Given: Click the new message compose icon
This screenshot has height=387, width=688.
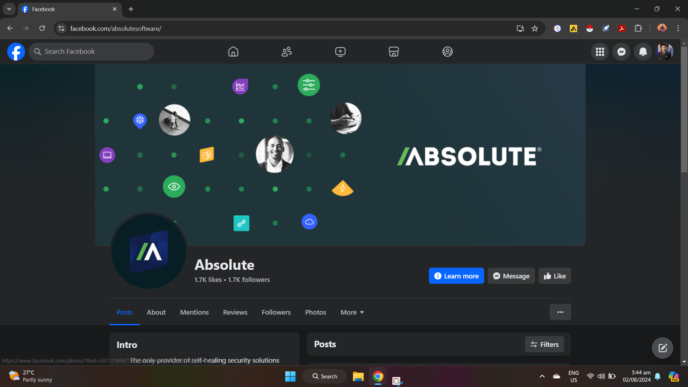Looking at the screenshot, I should click(x=662, y=348).
